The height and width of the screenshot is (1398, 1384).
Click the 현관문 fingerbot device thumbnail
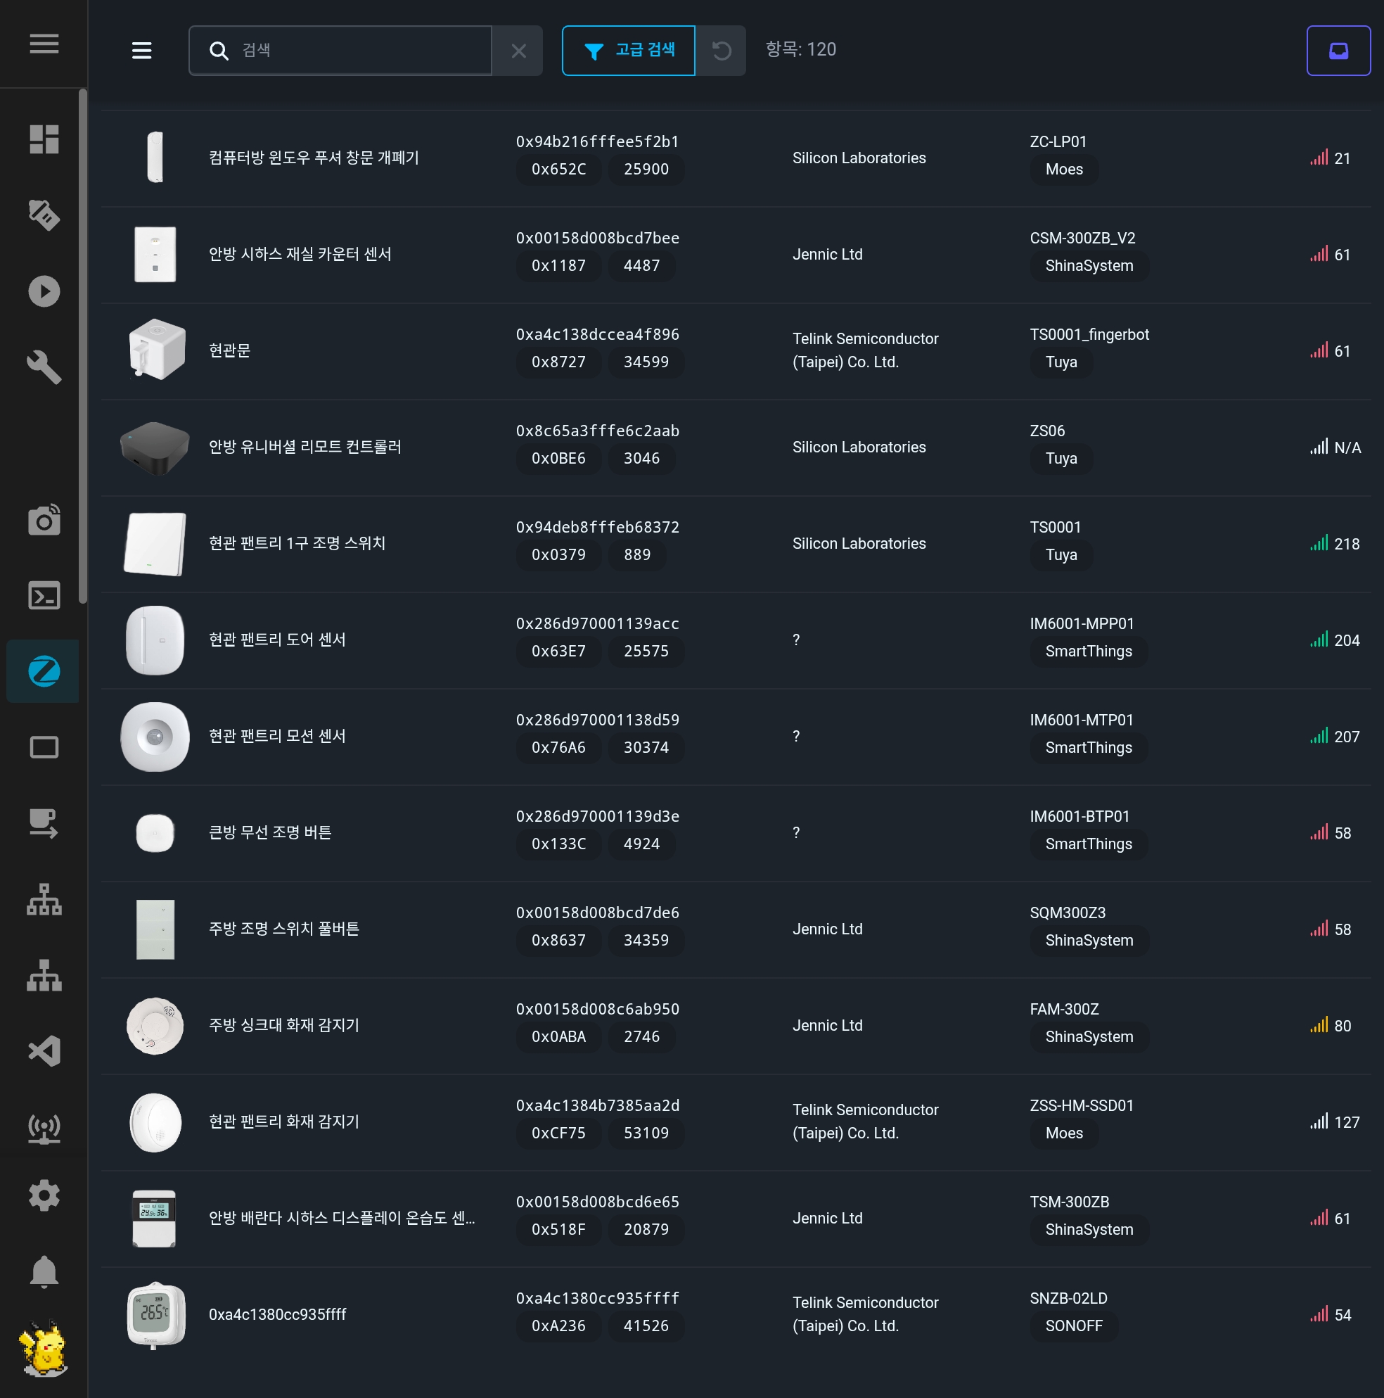[x=156, y=350]
